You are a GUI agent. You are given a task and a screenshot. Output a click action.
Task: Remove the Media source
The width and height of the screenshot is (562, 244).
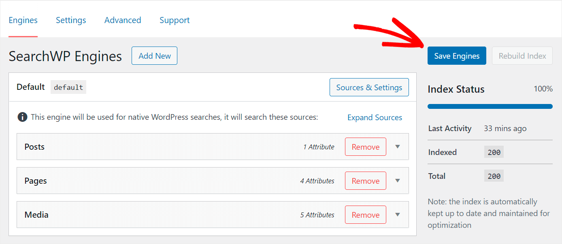[365, 215]
